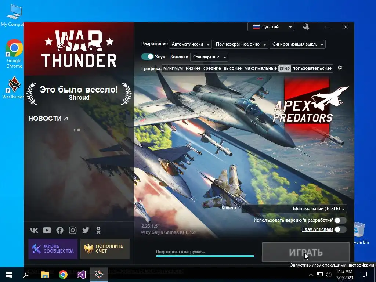
Task: Open the Odnoklassniki social icon
Action: click(98, 230)
